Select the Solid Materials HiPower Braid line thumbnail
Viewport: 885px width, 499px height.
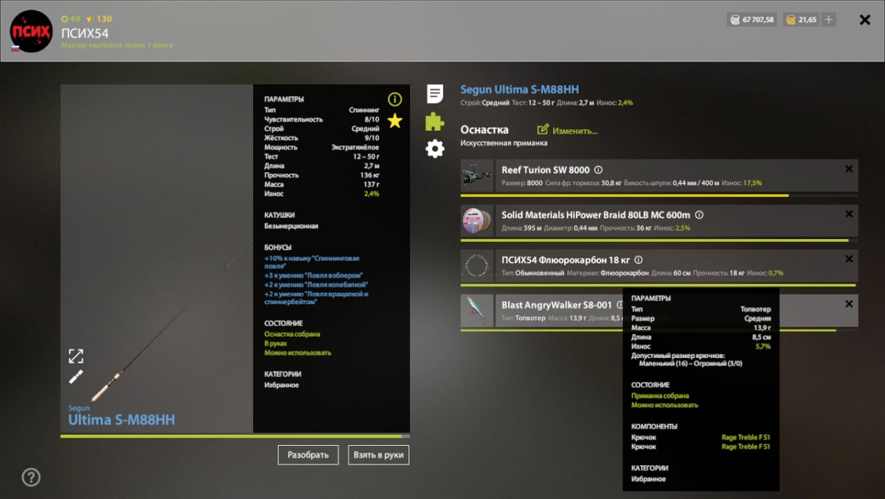pyautogui.click(x=477, y=221)
